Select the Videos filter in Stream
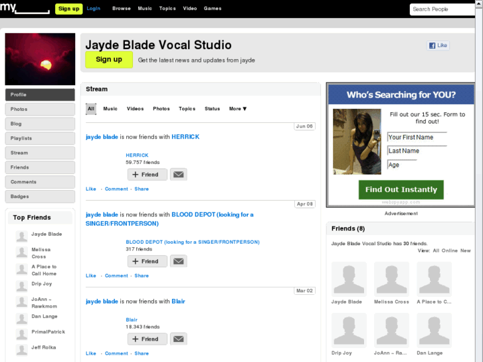Image resolution: width=483 pixels, height=362 pixels. click(x=136, y=109)
